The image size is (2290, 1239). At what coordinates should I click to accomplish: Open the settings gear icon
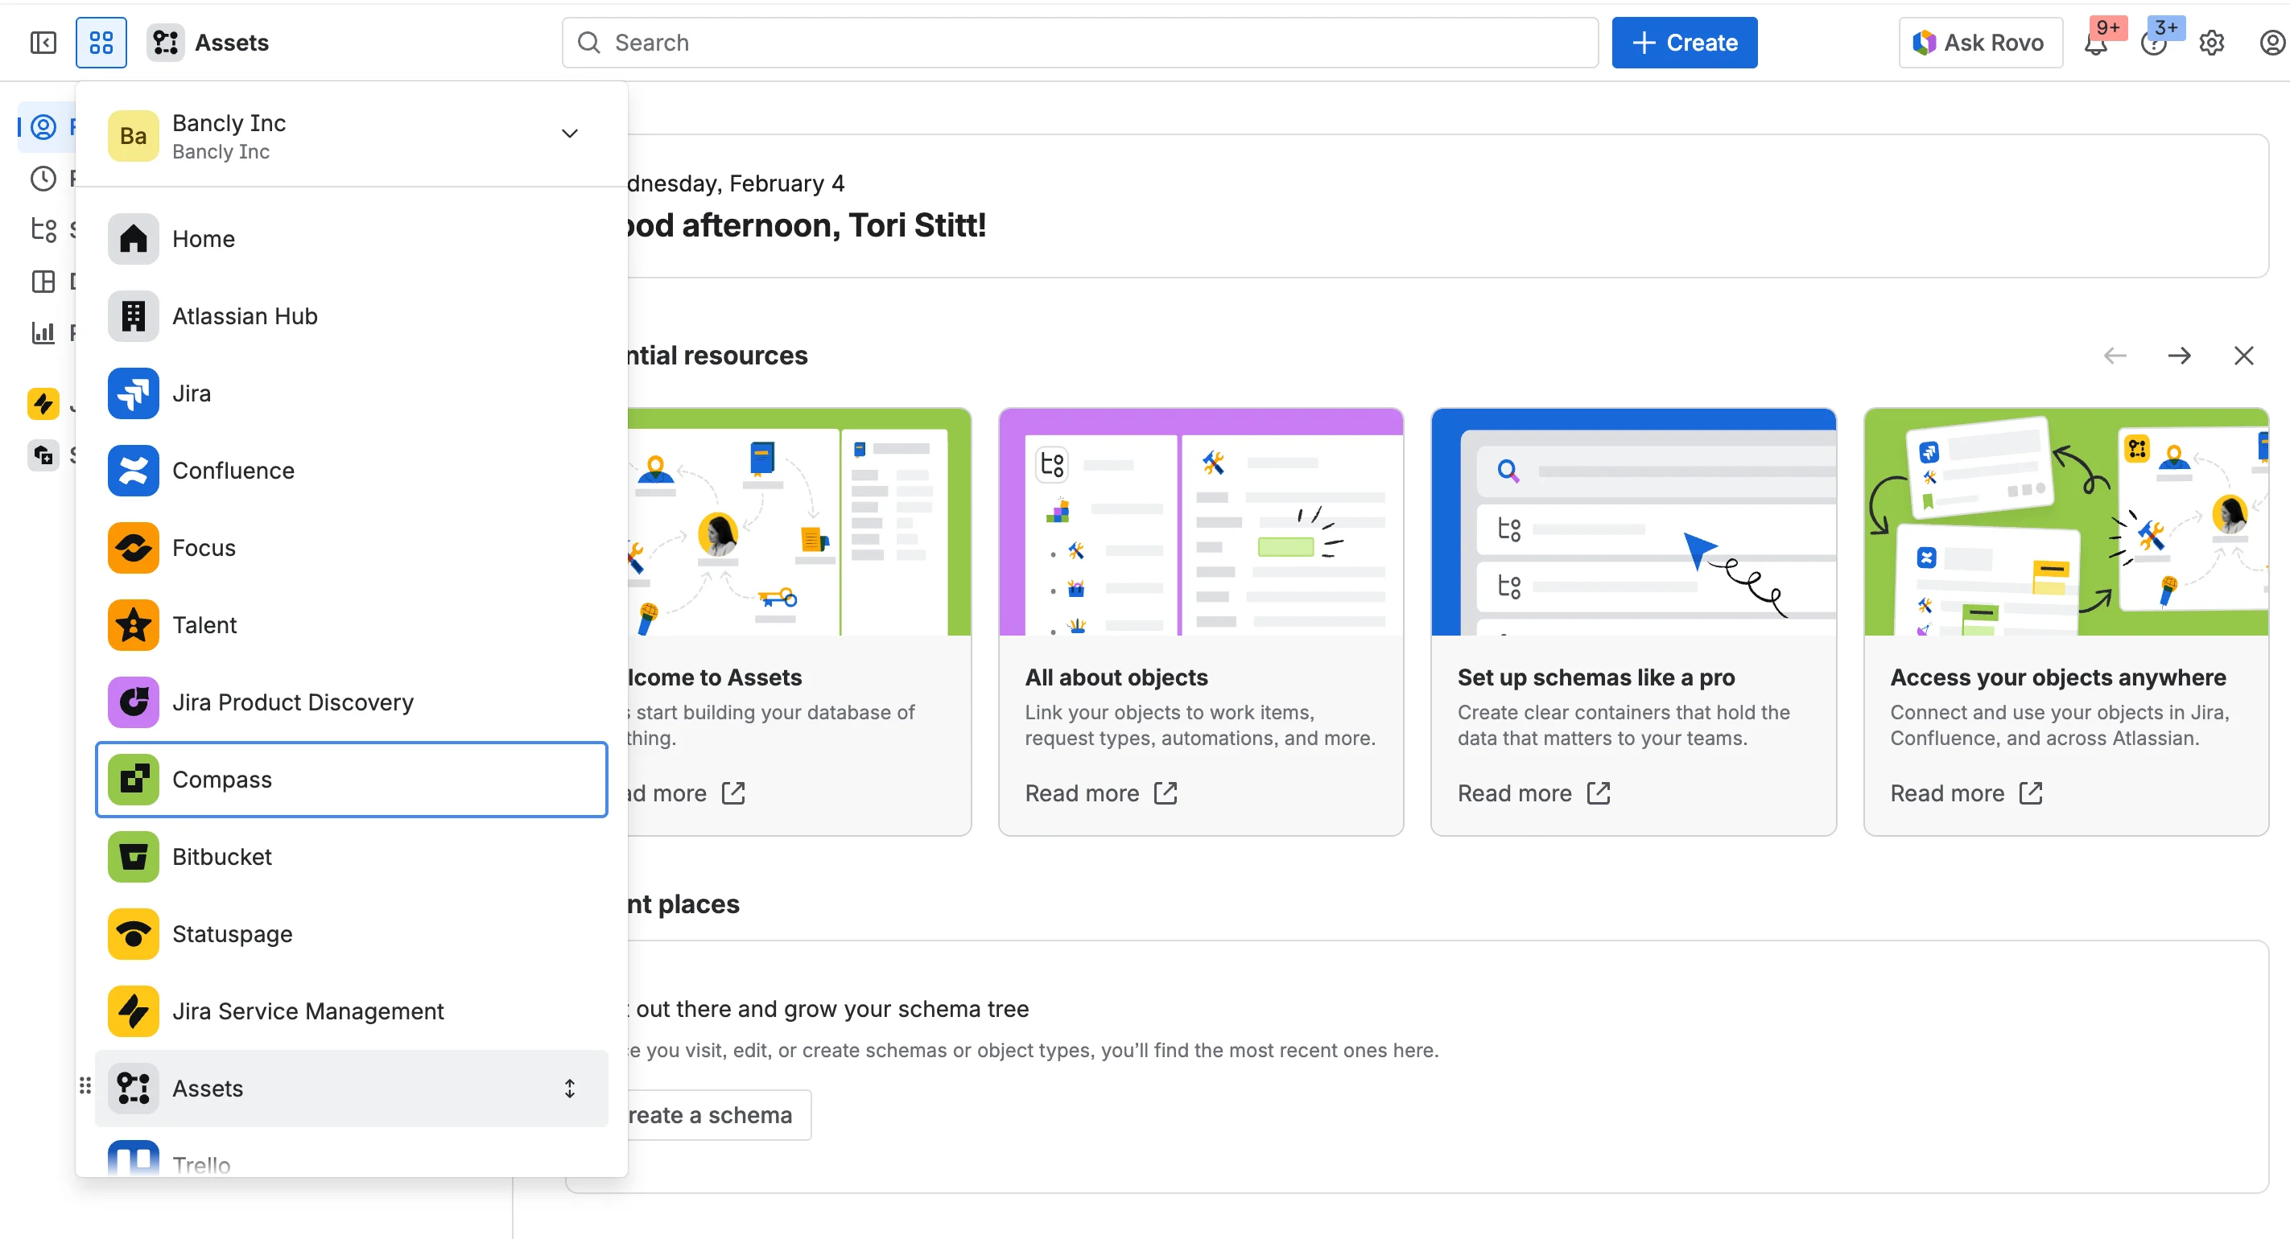pyautogui.click(x=2212, y=43)
